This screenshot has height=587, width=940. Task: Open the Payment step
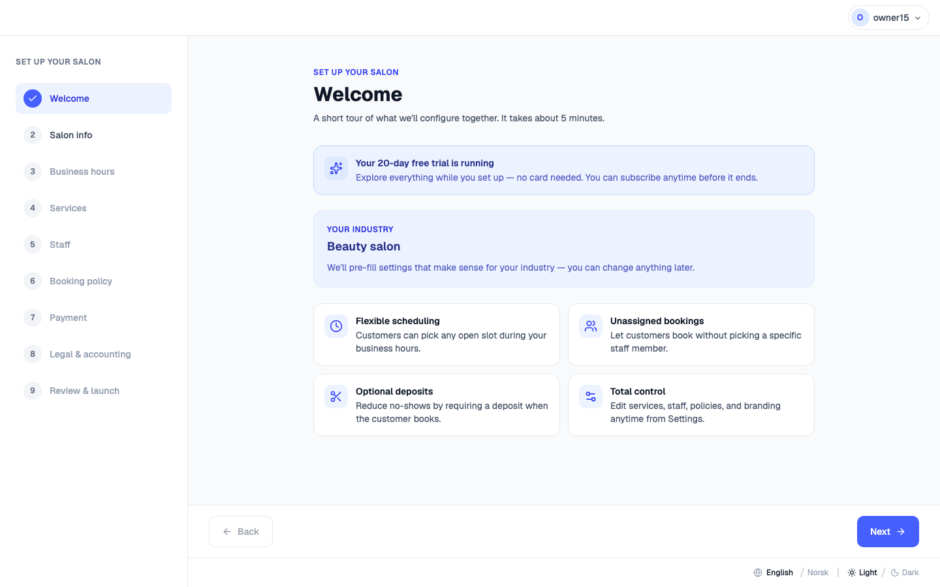[x=93, y=318]
